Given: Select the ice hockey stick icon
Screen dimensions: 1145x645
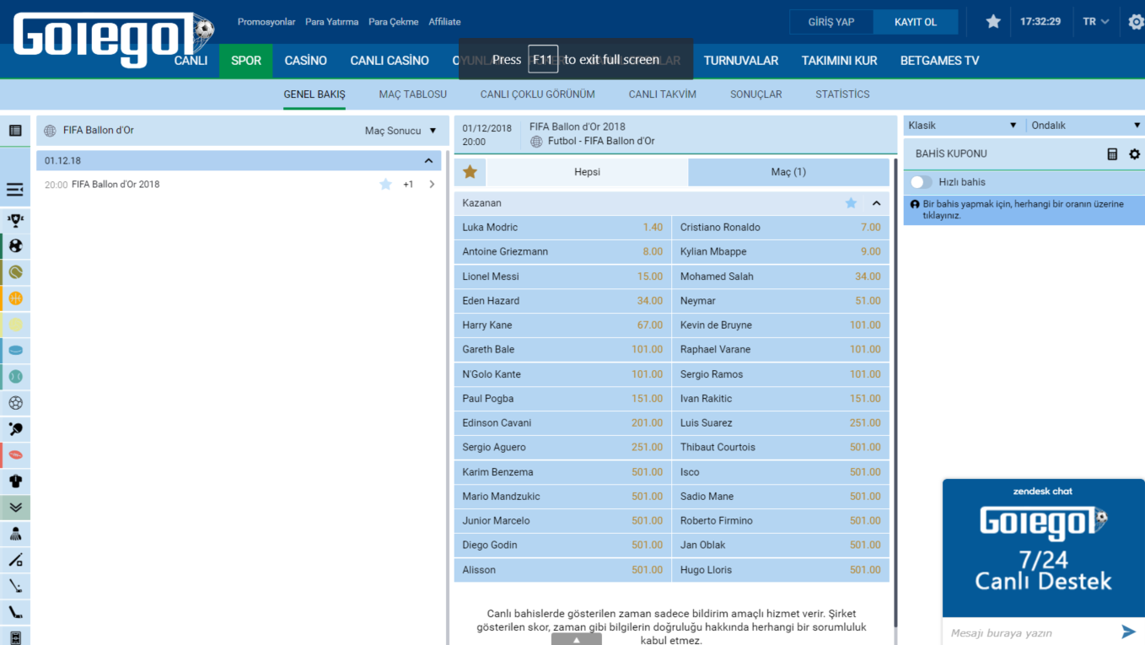Looking at the screenshot, I should [15, 612].
